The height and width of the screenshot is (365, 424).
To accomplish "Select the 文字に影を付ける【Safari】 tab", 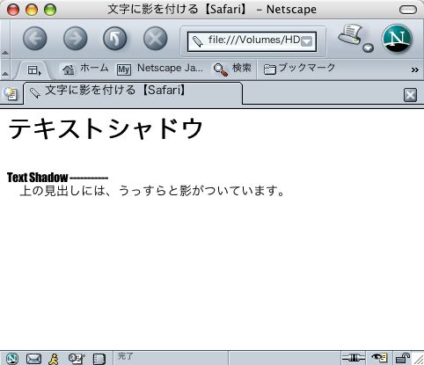I will pyautogui.click(x=133, y=92).
